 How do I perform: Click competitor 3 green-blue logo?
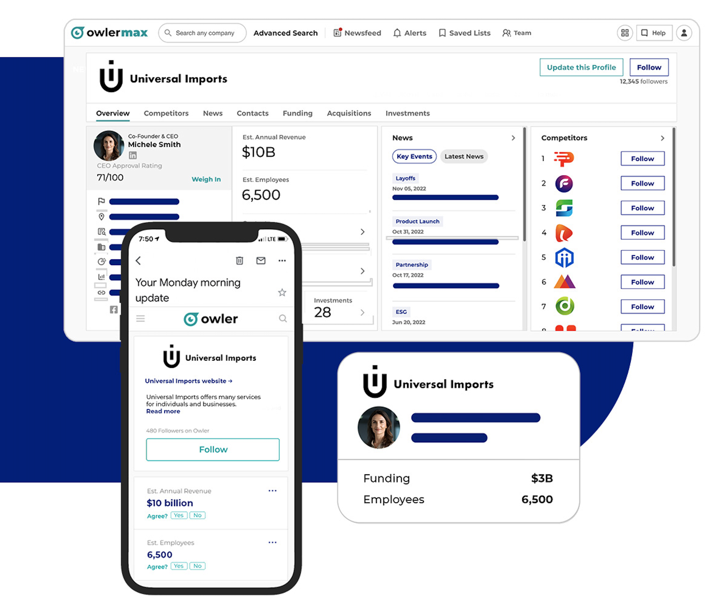[564, 208]
